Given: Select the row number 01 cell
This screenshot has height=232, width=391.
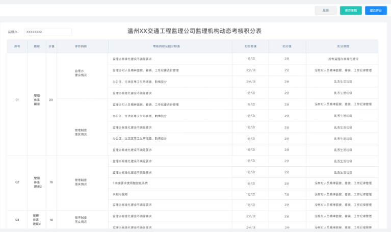Looking at the screenshot, I should tap(17, 99).
